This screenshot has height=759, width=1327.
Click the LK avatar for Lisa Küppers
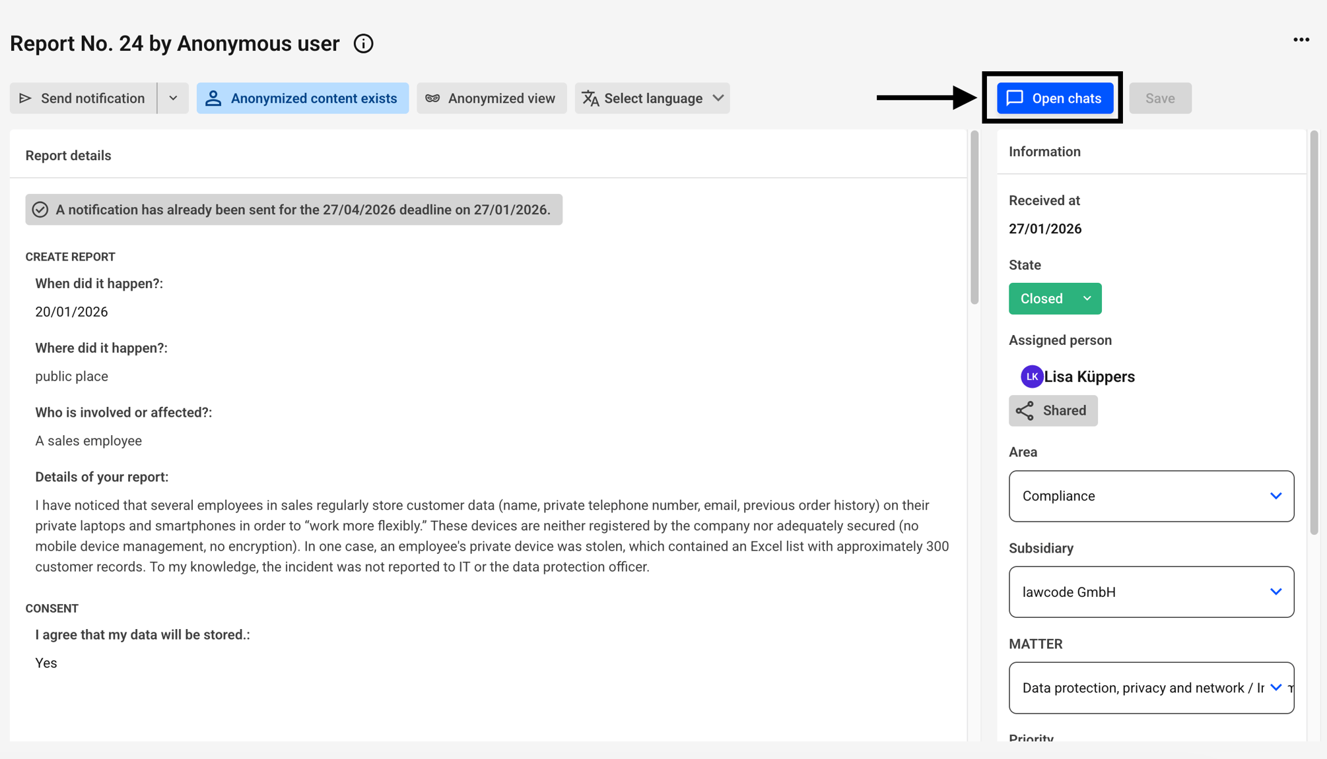[x=1032, y=377]
